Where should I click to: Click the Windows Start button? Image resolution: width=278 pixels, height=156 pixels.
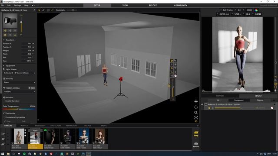coord(3,154)
